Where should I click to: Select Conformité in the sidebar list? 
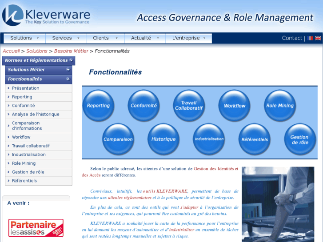tap(39, 105)
